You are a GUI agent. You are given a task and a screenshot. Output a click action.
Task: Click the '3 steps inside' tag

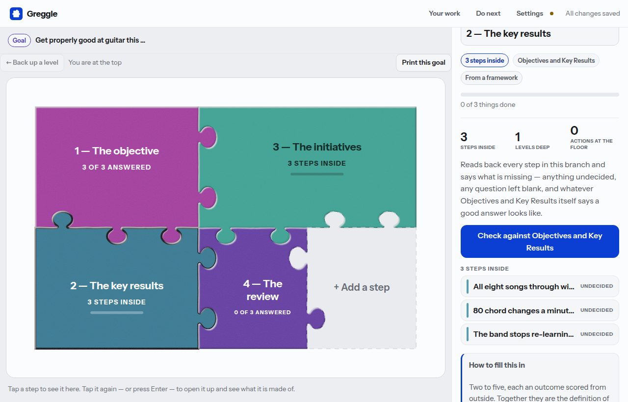(x=485, y=60)
